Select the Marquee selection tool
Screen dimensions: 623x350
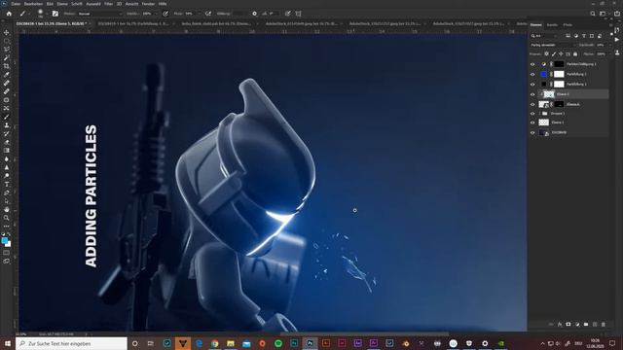(x=7, y=41)
